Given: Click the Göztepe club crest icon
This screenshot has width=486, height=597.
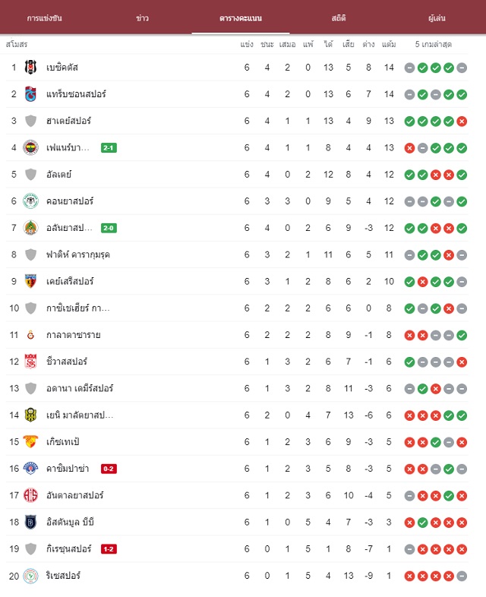Looking at the screenshot, I should coord(30,441).
